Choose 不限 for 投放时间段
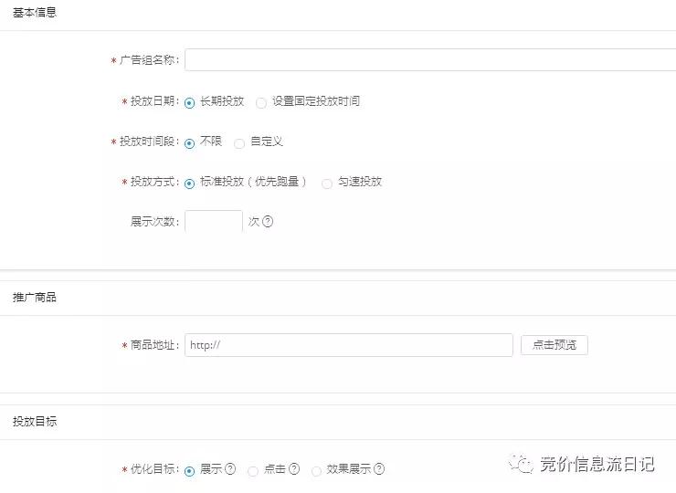Screen dimensions: 676x493 click(x=189, y=143)
